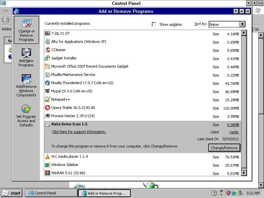Click the Start button
Image resolution: width=264 pixels, height=198 pixels.
(x=12, y=193)
